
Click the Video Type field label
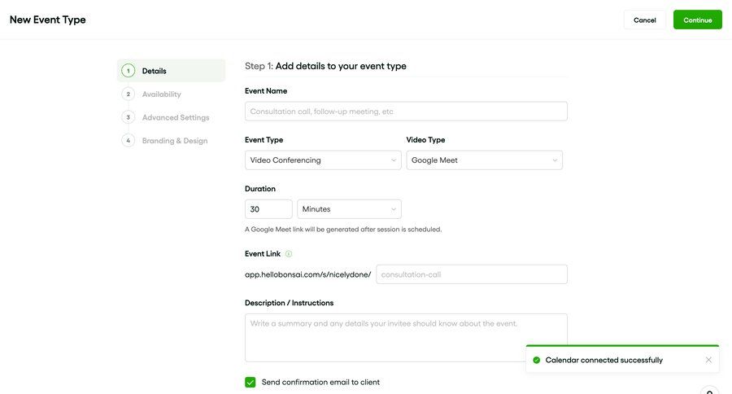coord(425,140)
